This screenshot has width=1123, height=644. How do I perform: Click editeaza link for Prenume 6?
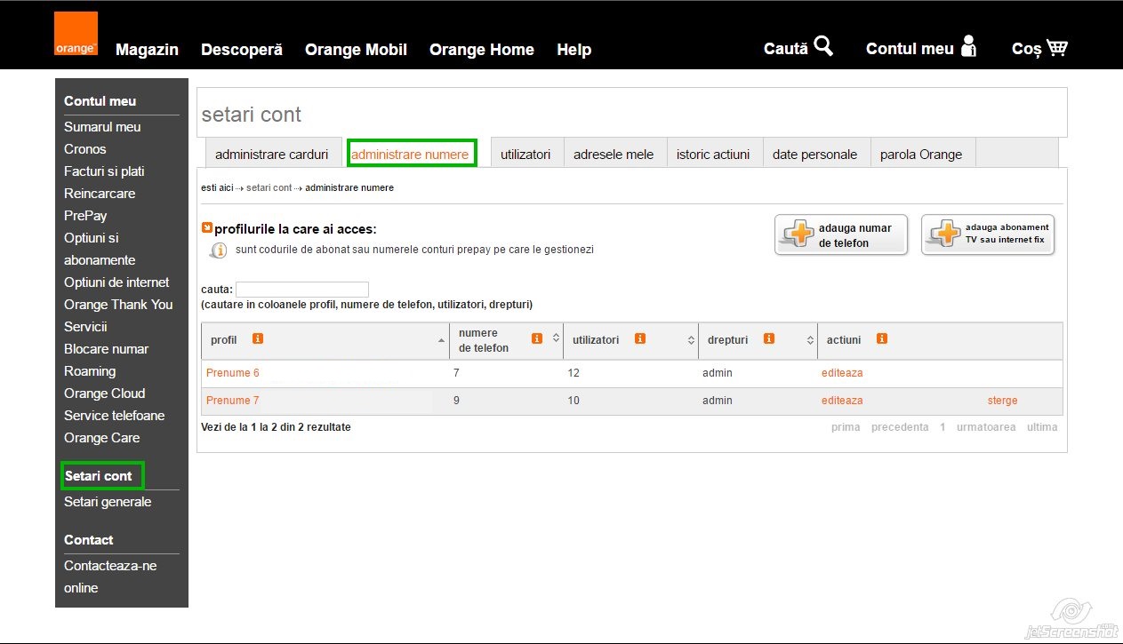click(x=842, y=373)
